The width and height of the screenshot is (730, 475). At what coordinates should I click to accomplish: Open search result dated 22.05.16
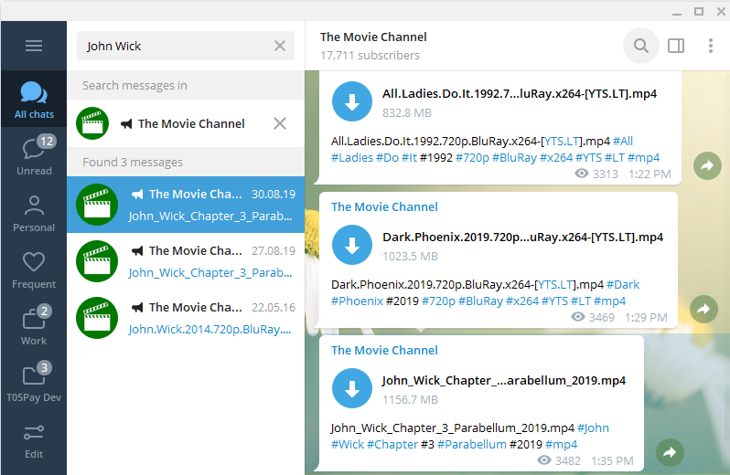[186, 318]
